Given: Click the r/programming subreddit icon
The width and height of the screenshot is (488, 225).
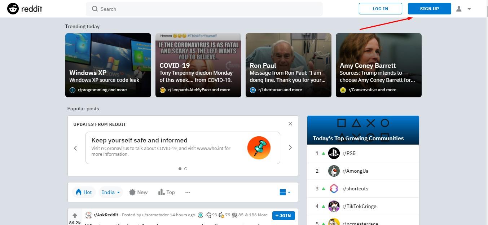Looking at the screenshot, I should point(72,90).
